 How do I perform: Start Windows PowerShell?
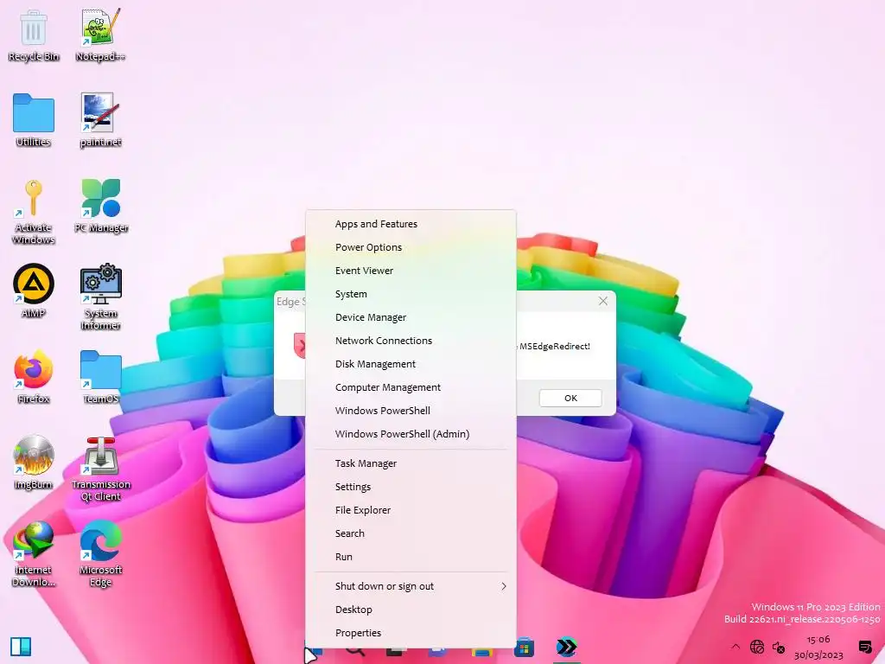click(x=411, y=411)
